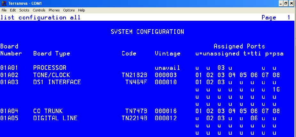
Task: Expand the Scripts menu
Action: coord(24,10)
